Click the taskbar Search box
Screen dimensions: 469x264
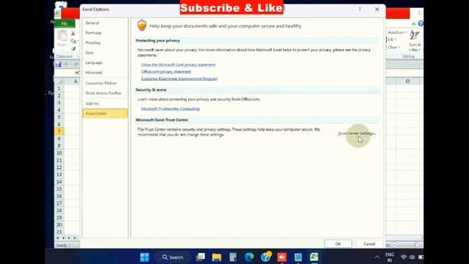pos(173,257)
